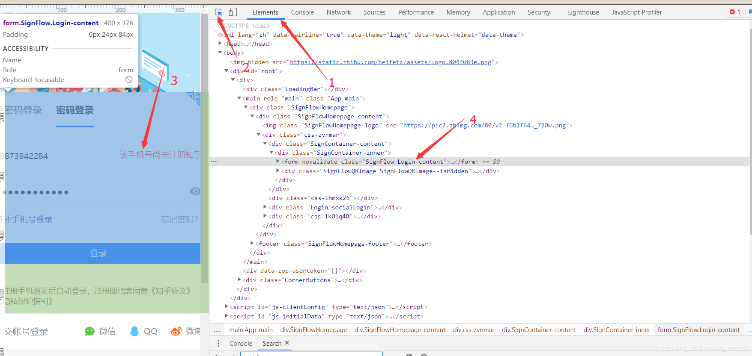Expand the Login-socialLogin div node
The height and width of the screenshot is (356, 752).
pyautogui.click(x=265, y=207)
